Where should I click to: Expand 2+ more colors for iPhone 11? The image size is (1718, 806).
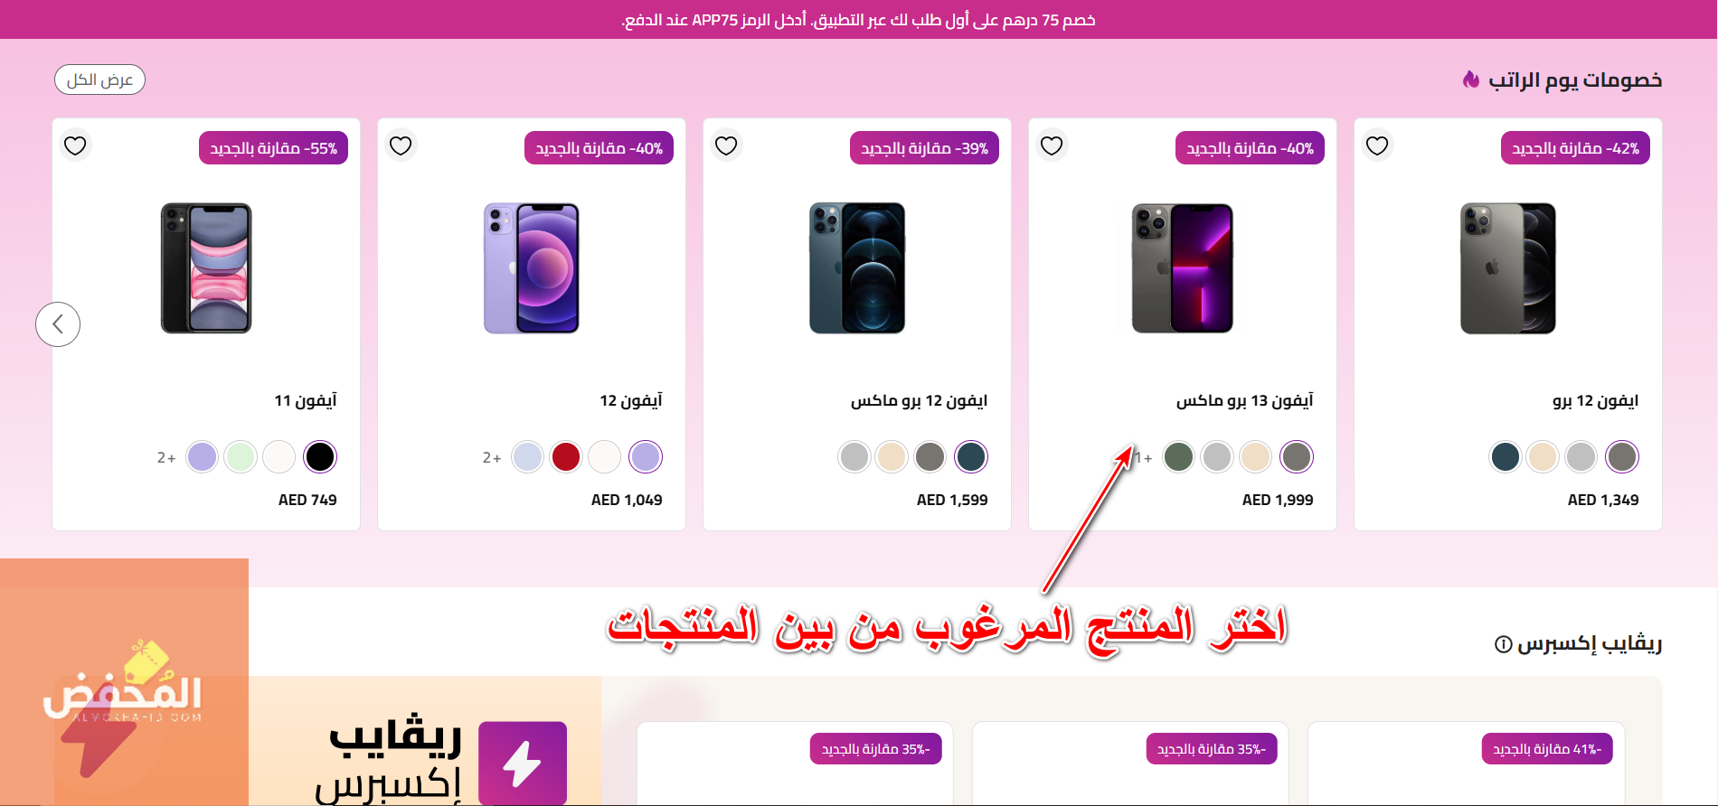point(166,458)
